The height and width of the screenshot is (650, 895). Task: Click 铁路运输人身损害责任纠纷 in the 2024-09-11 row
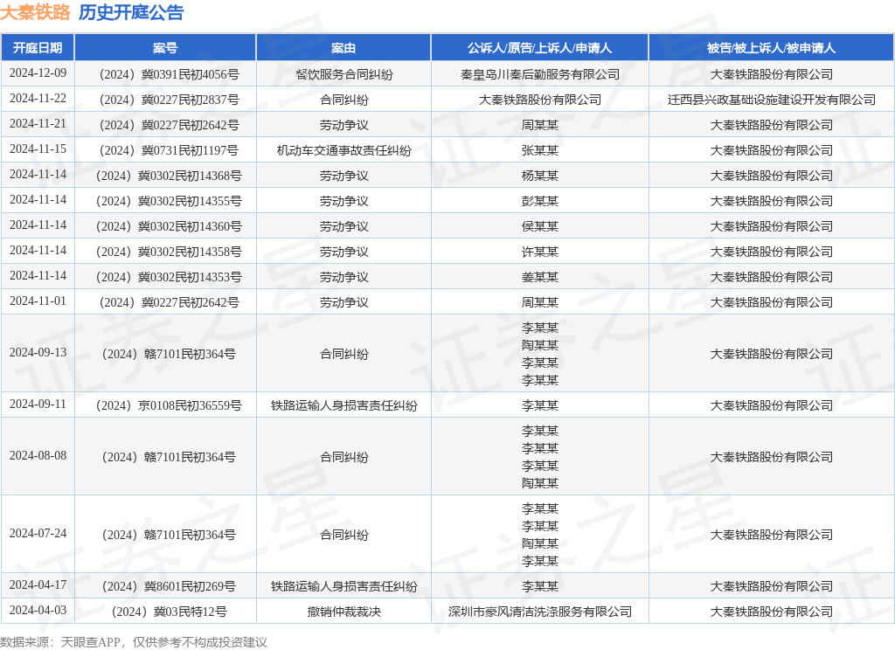click(343, 405)
